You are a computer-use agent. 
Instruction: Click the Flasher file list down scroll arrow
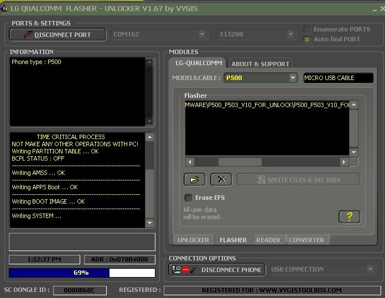(353, 152)
